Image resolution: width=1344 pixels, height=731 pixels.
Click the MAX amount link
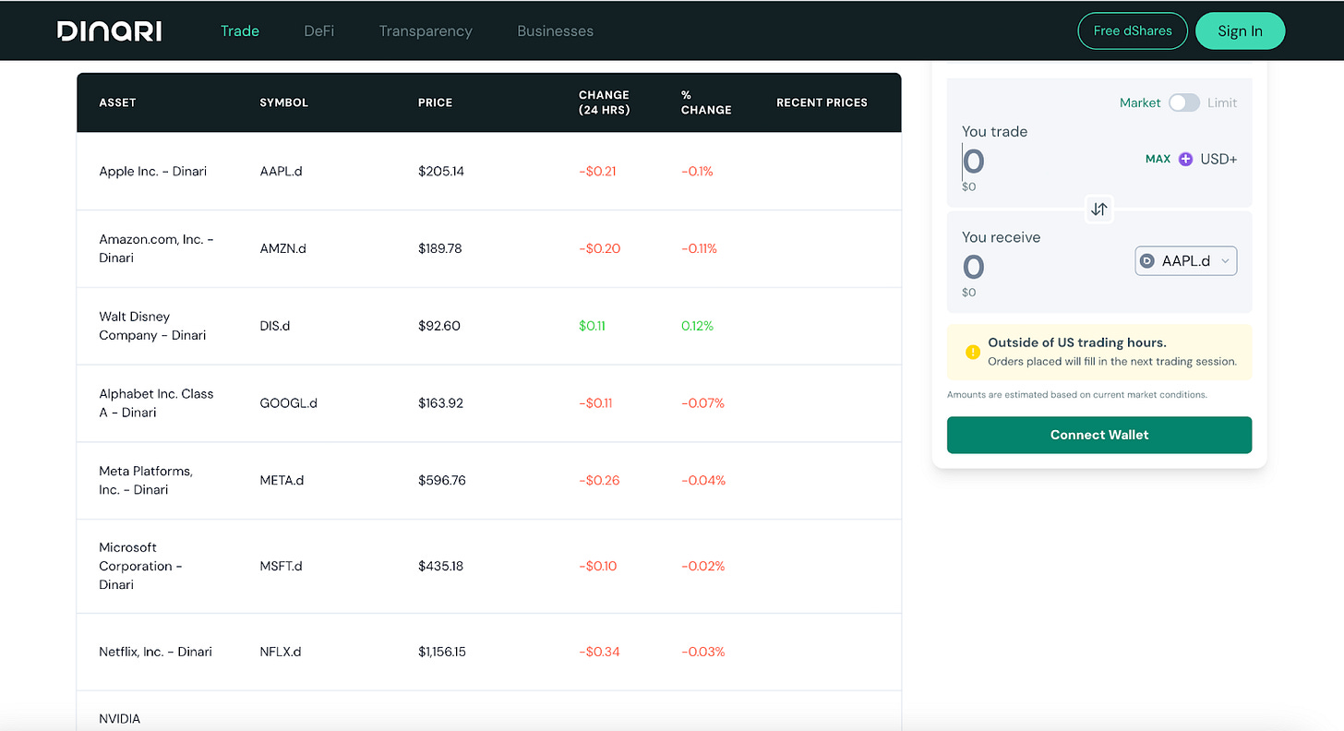(x=1158, y=159)
